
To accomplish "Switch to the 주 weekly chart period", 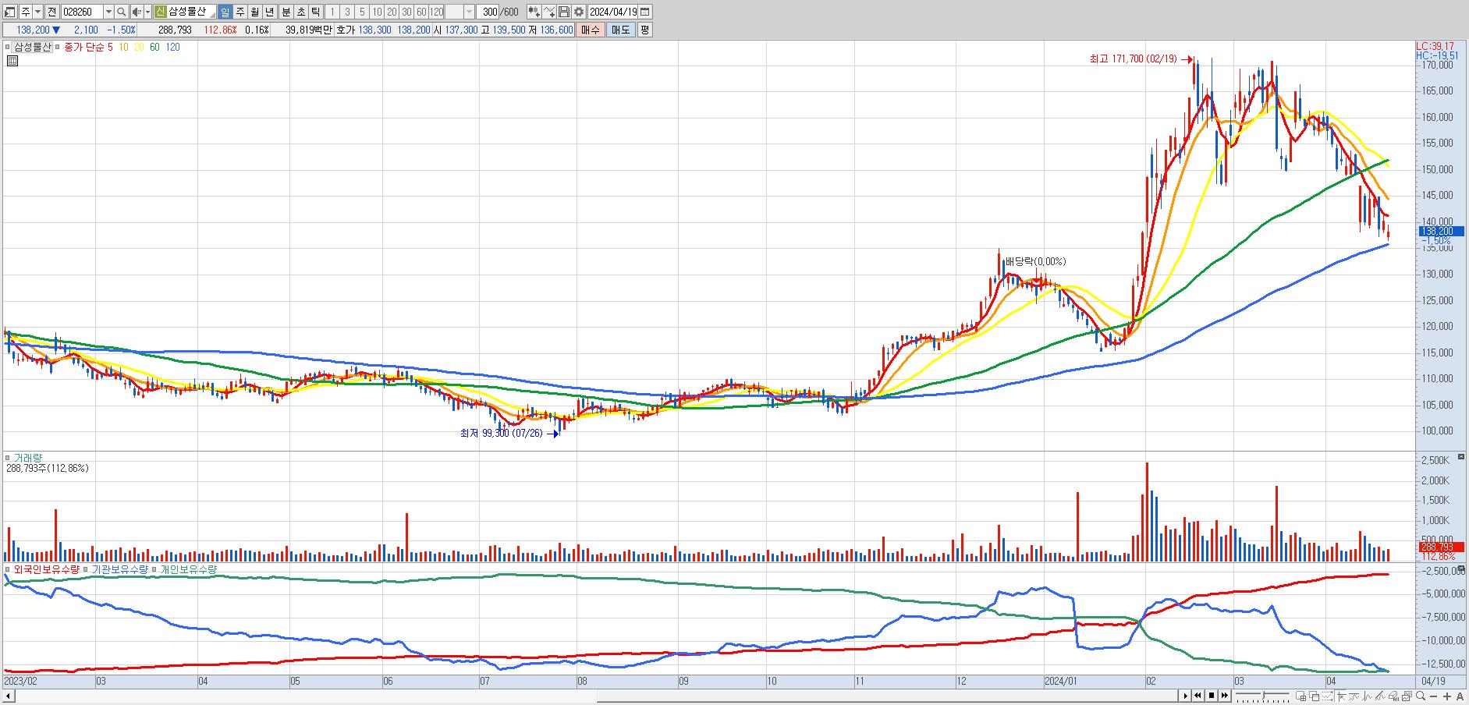I will (240, 12).
